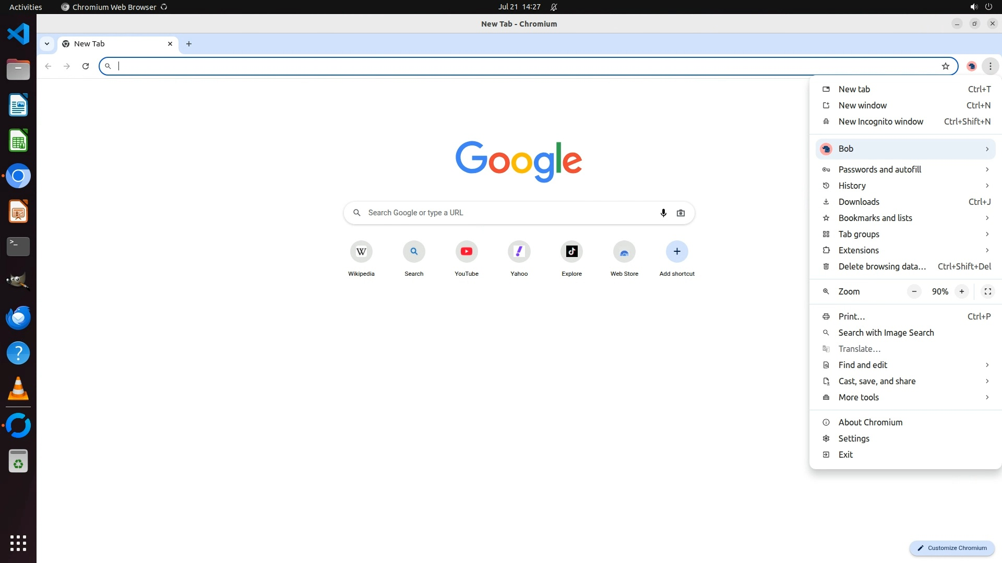Click the search by image camera icon
Viewport: 1002px width, 563px height.
tap(681, 213)
